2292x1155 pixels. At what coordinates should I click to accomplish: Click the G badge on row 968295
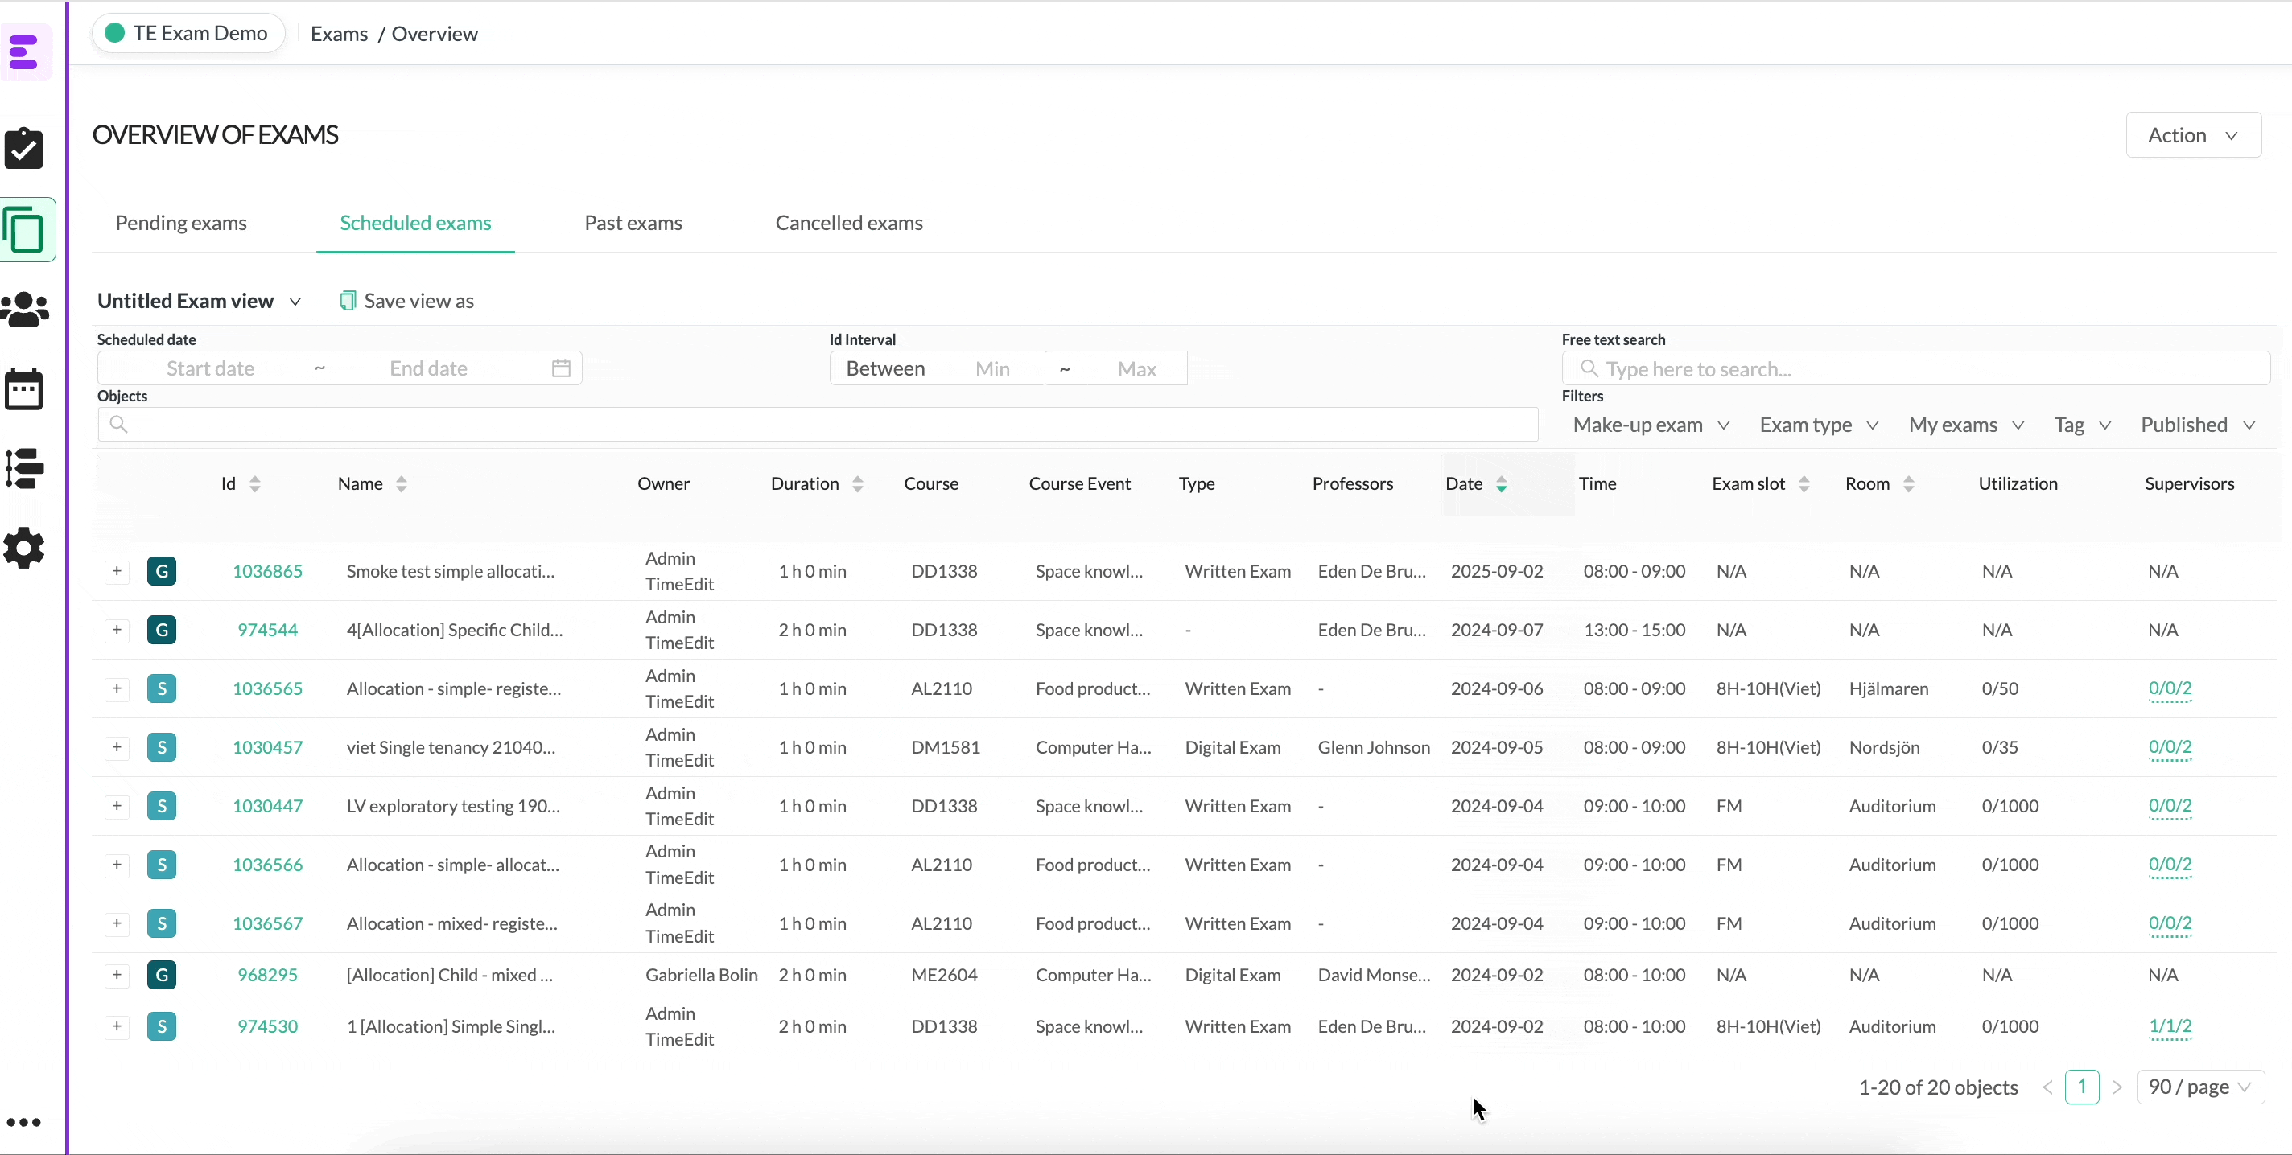(x=162, y=975)
